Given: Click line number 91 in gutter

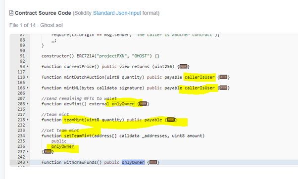Looking at the screenshot, I should [22, 56].
